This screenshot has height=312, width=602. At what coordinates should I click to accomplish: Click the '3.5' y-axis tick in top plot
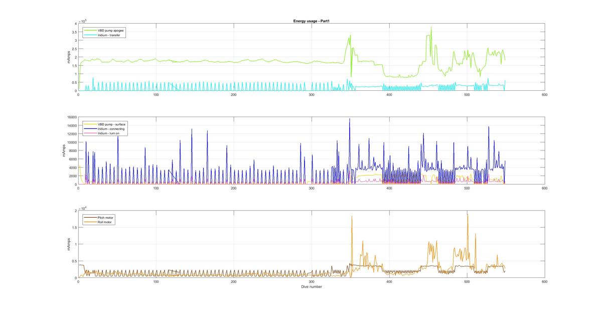point(74,32)
